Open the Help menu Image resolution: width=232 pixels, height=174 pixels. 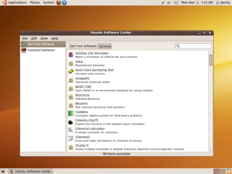coord(55,38)
